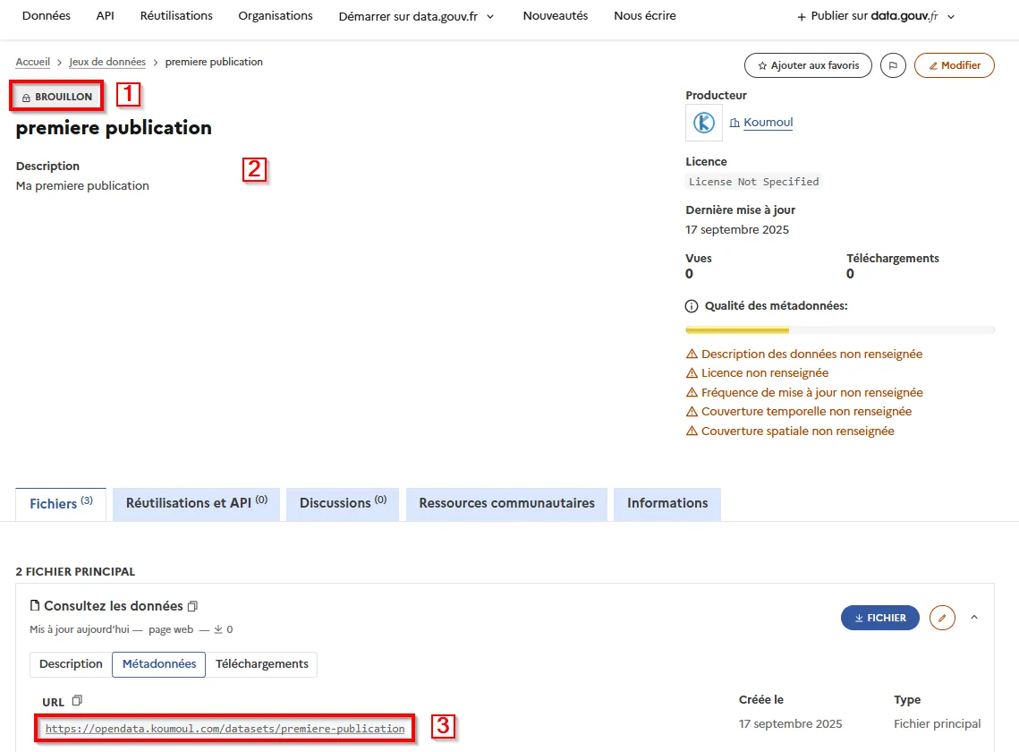Select resource Métadonnées sub-tab

[159, 664]
